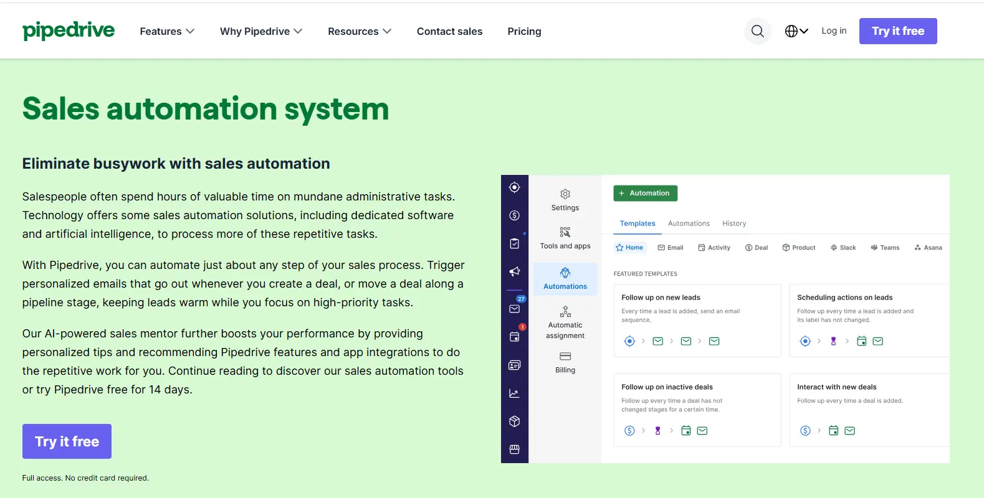Switch to the History tab
This screenshot has width=984, height=498.
[x=734, y=223]
